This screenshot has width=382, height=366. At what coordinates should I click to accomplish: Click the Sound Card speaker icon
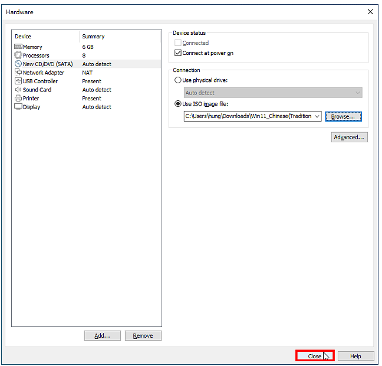tap(18, 90)
